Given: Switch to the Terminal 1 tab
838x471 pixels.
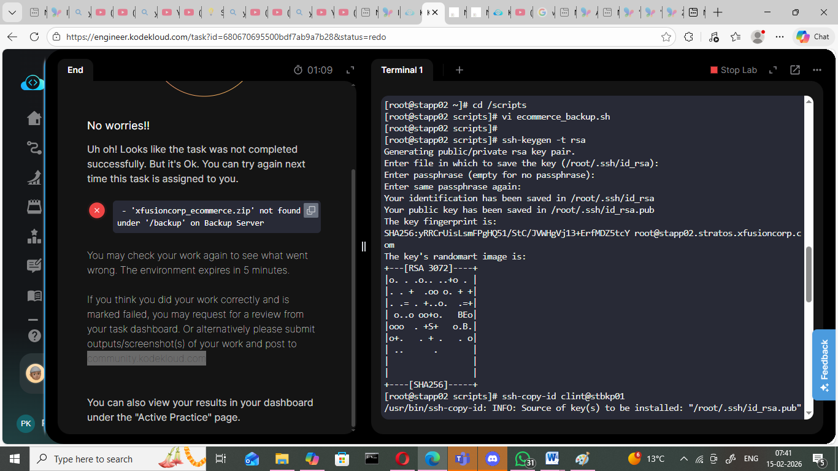Looking at the screenshot, I should pos(402,70).
